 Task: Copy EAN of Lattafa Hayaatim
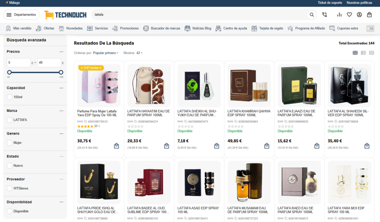point(135,122)
